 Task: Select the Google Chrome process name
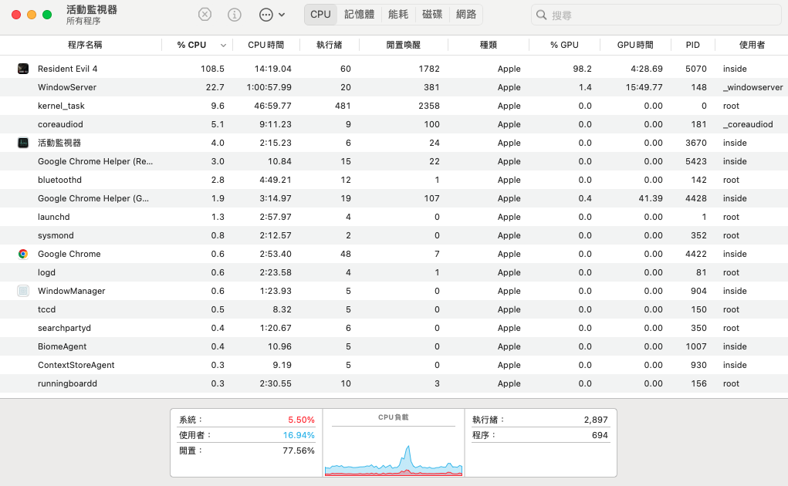69,254
